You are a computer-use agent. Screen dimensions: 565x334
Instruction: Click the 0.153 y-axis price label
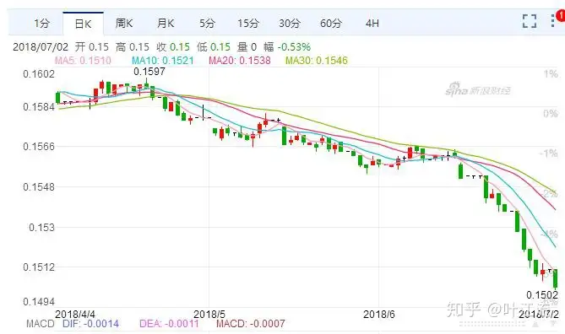41,228
